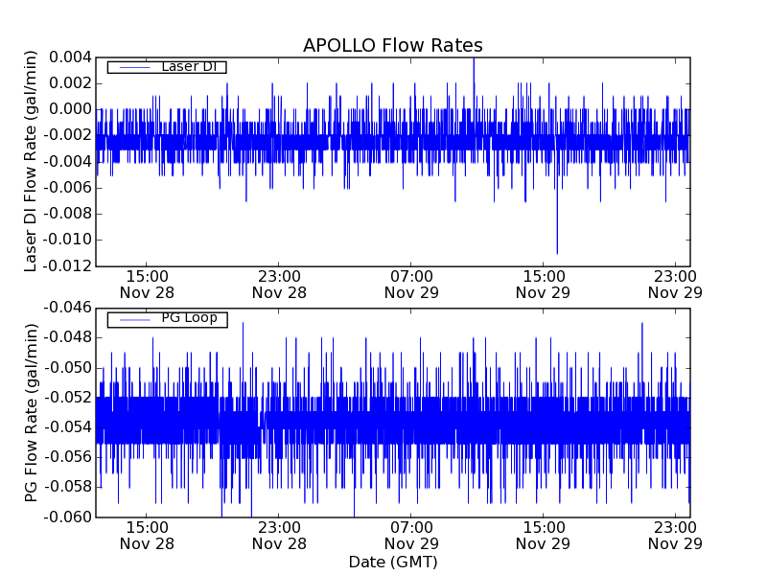Image resolution: width=767 pixels, height=575 pixels.
Task: Select the bottom plot's 15:00 Nov 29 tick label
Action: pos(545,535)
